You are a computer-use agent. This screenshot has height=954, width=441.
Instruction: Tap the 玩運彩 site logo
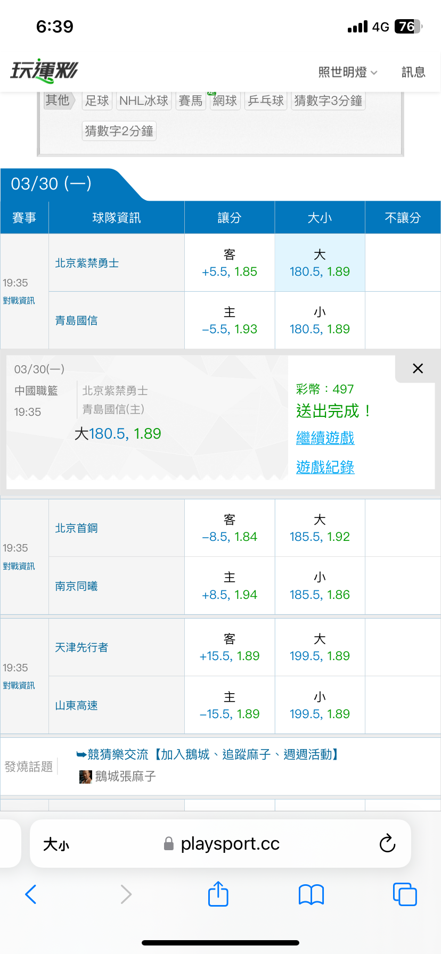[x=44, y=71]
